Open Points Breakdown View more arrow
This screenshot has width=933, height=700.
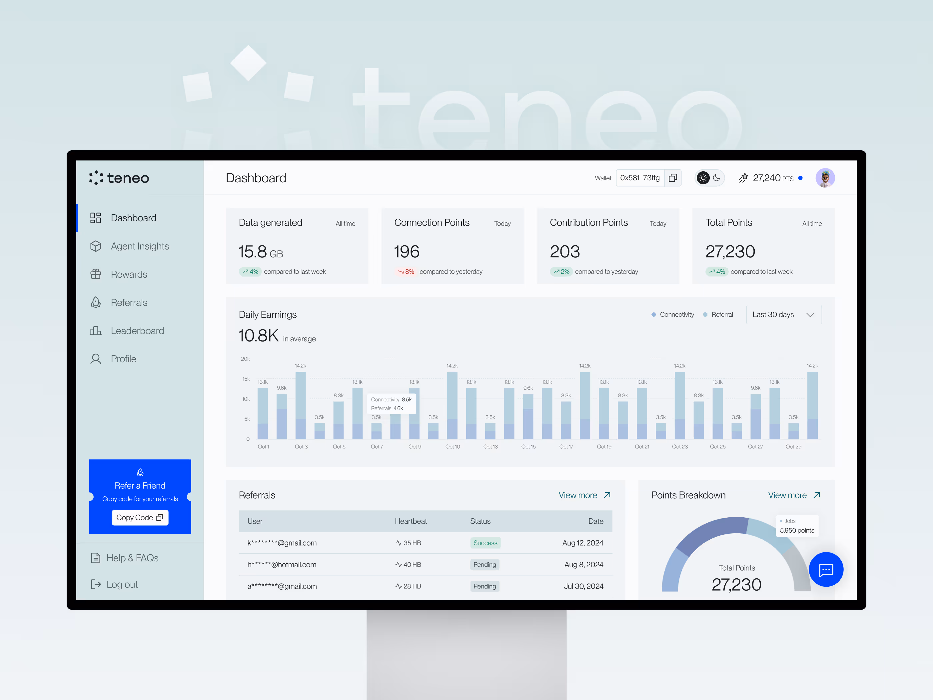click(x=817, y=495)
